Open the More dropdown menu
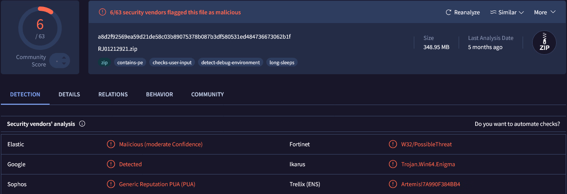This screenshot has width=567, height=194. pos(545,13)
